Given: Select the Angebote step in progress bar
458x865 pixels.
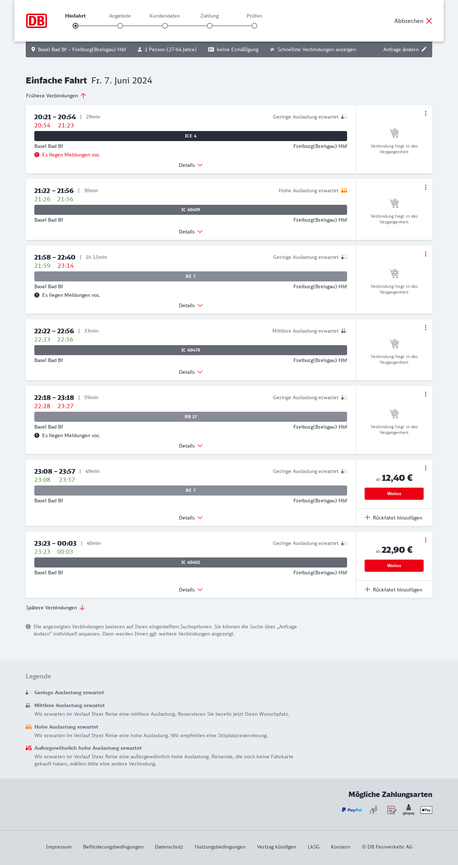Looking at the screenshot, I should coord(120,26).
